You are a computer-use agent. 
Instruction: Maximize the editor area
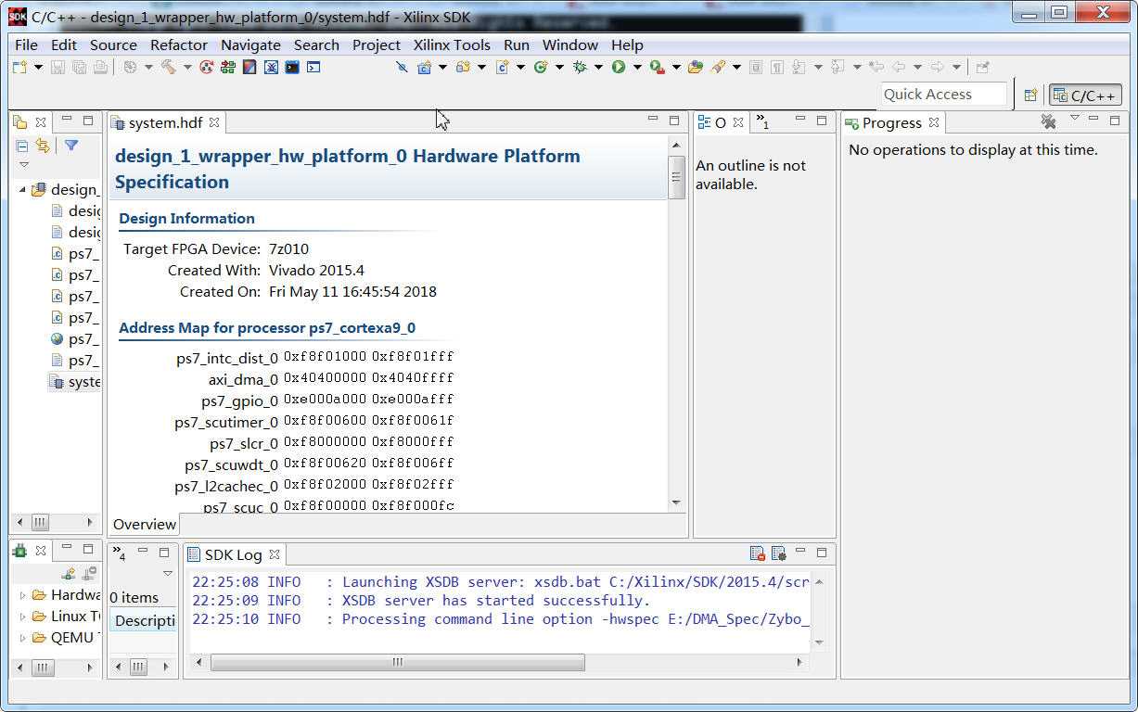[674, 121]
